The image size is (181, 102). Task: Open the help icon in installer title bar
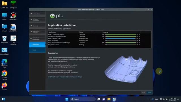click(x=146, y=9)
